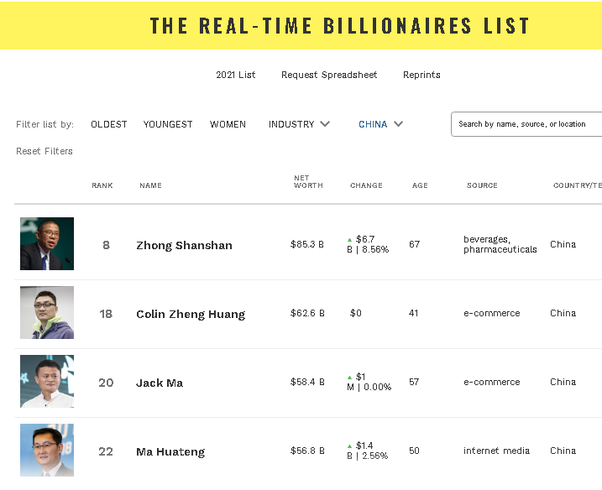Sort by Net Worth column header
This screenshot has width=602, height=490.
click(x=308, y=182)
